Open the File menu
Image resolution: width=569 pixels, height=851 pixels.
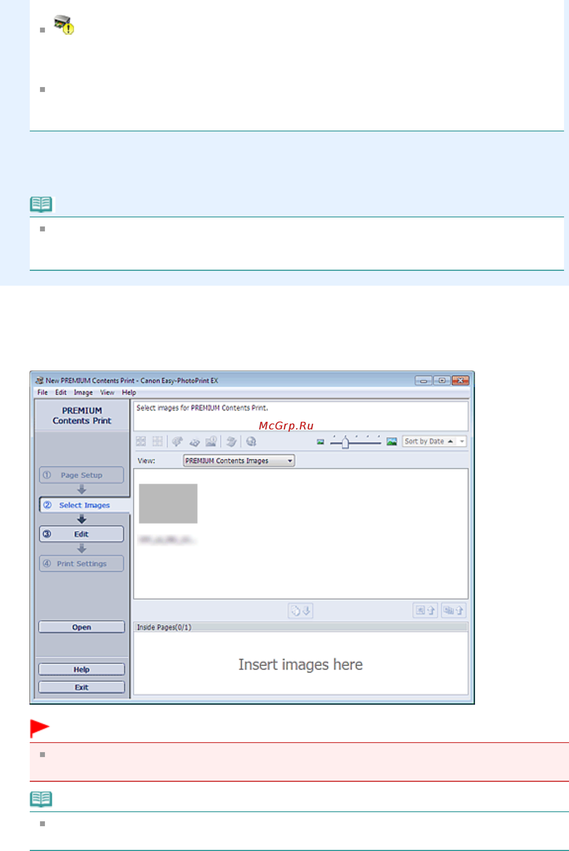coord(42,392)
